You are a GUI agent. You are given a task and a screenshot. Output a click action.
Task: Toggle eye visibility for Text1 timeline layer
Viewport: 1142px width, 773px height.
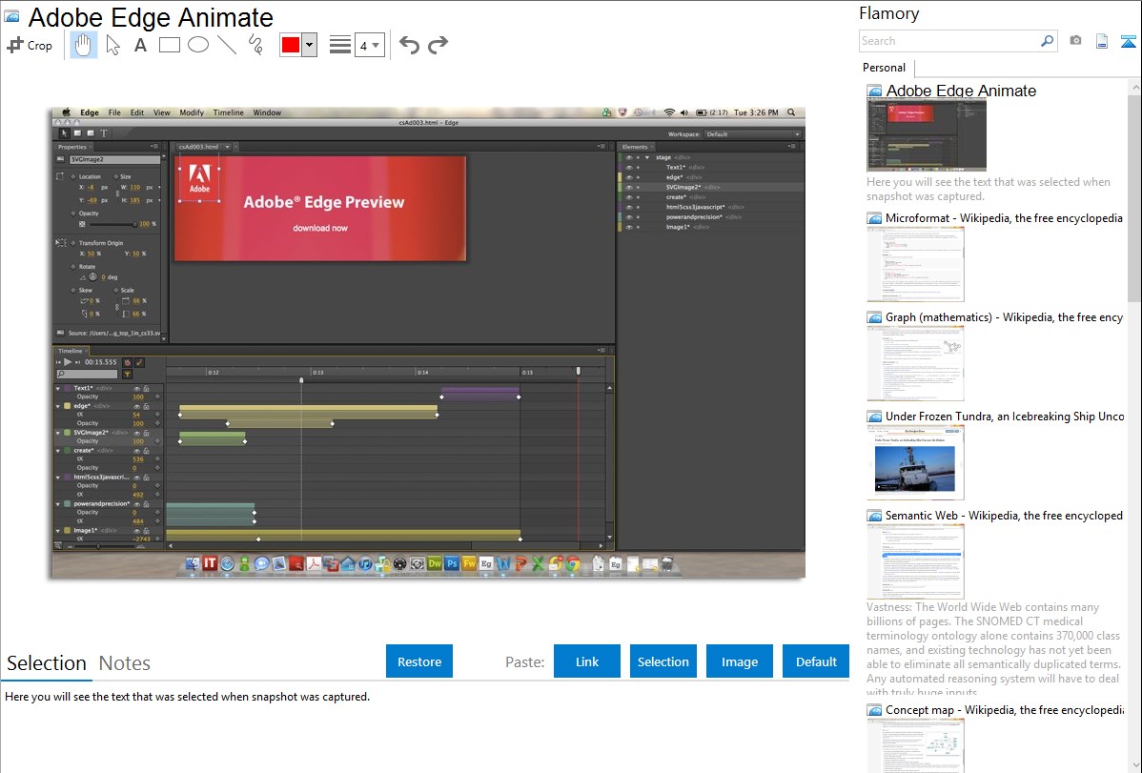[136, 388]
